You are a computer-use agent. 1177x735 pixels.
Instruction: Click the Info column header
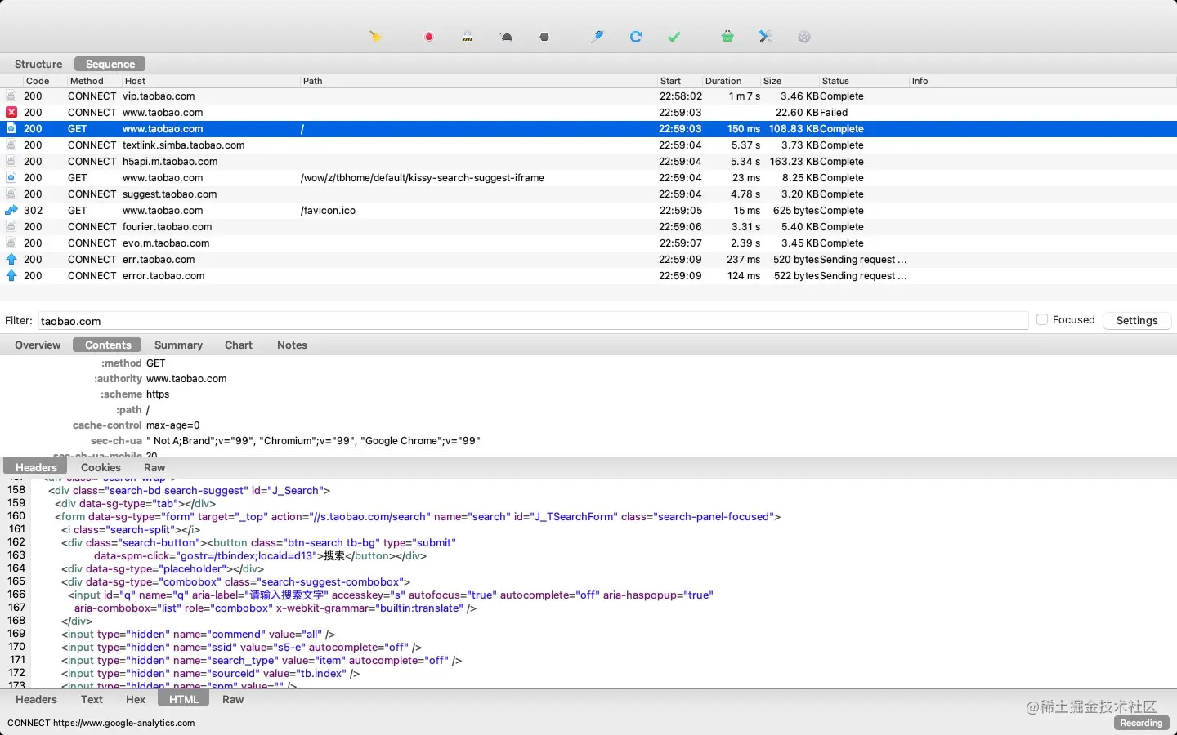920,81
